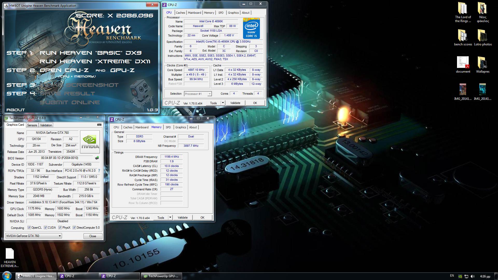Click OK in Memory CPU-Z window
498x280 pixels.
pos(202,218)
